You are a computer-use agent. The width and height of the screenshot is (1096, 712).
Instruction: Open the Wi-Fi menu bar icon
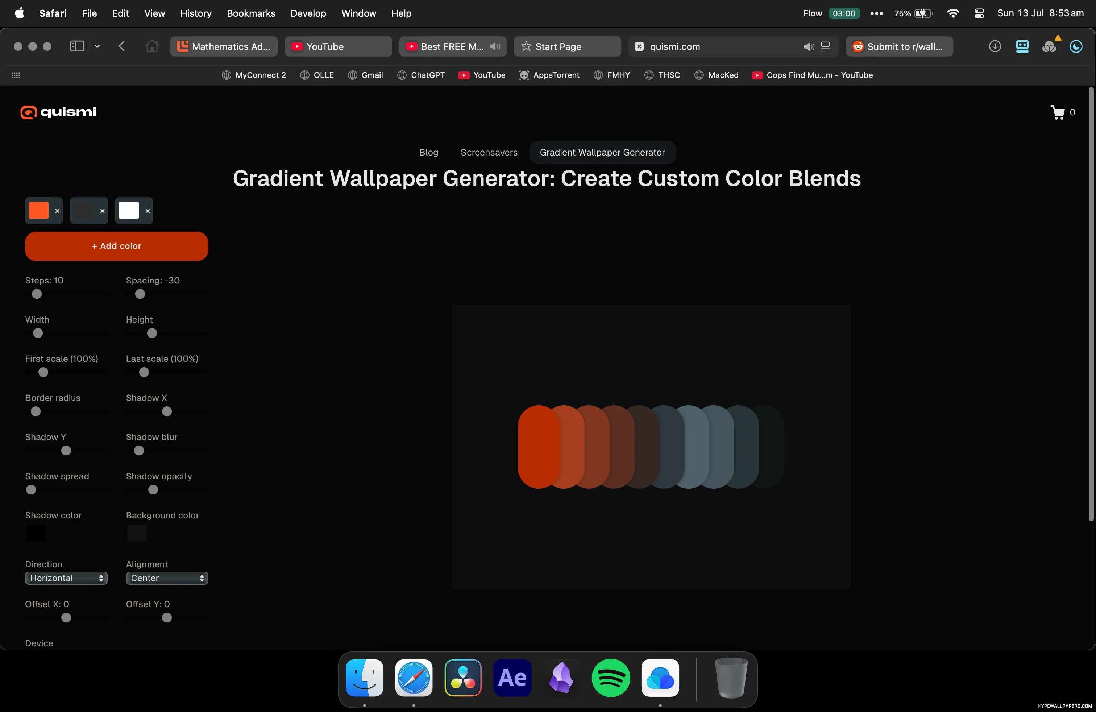953,13
